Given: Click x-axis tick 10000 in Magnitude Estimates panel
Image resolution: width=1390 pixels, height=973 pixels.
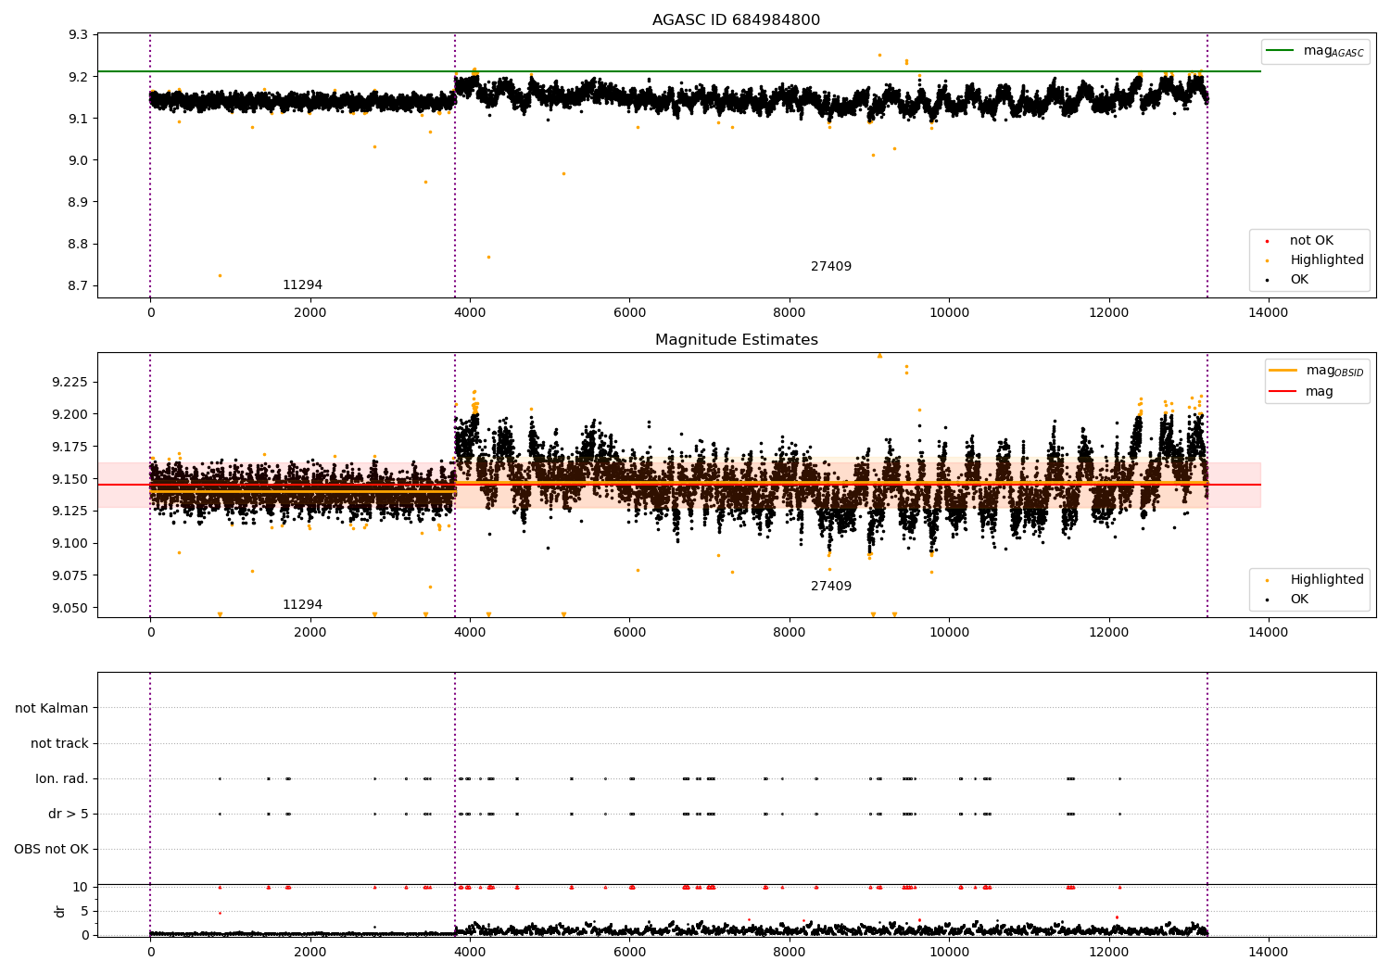Looking at the screenshot, I should [949, 633].
